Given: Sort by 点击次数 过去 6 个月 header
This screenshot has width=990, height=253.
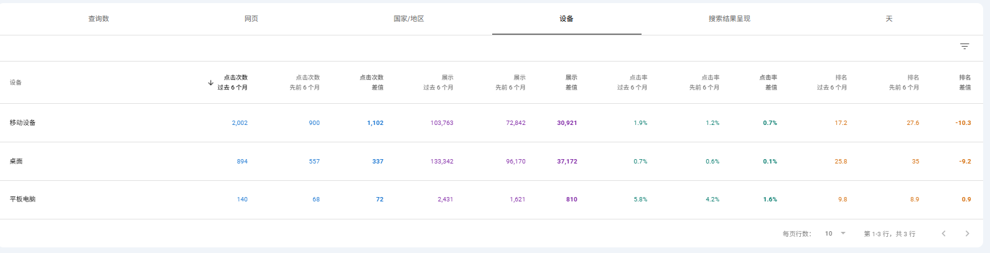Looking at the screenshot, I should click(233, 83).
